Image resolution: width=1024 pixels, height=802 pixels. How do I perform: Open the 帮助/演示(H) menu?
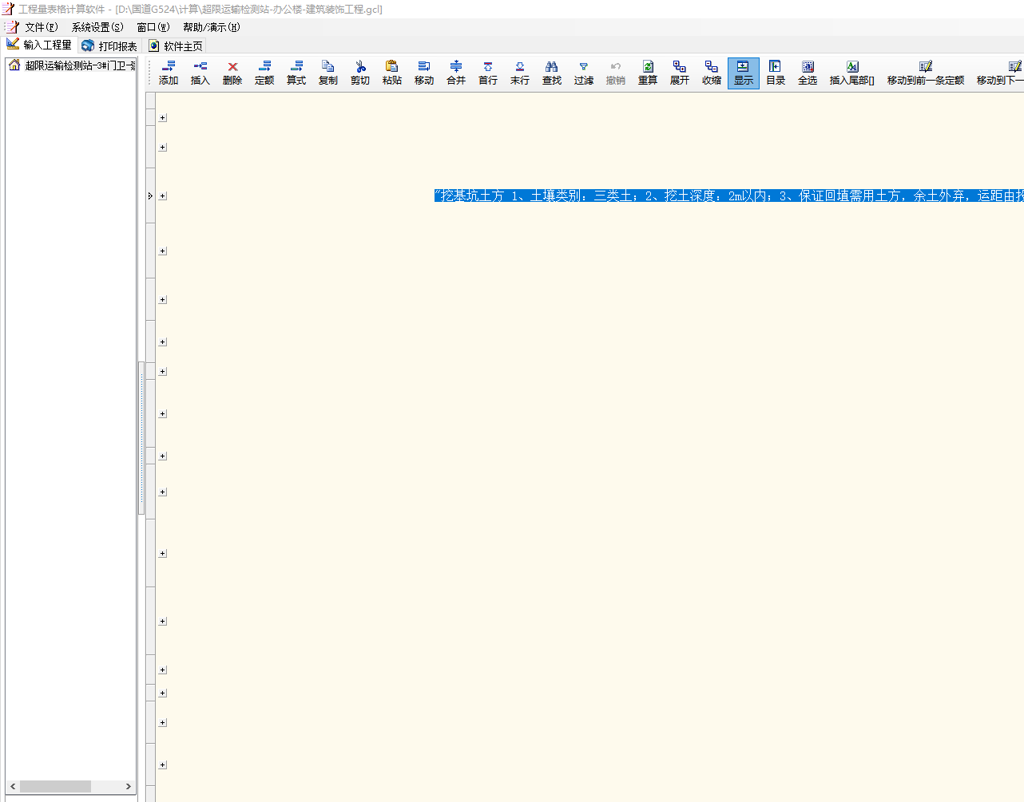point(212,27)
